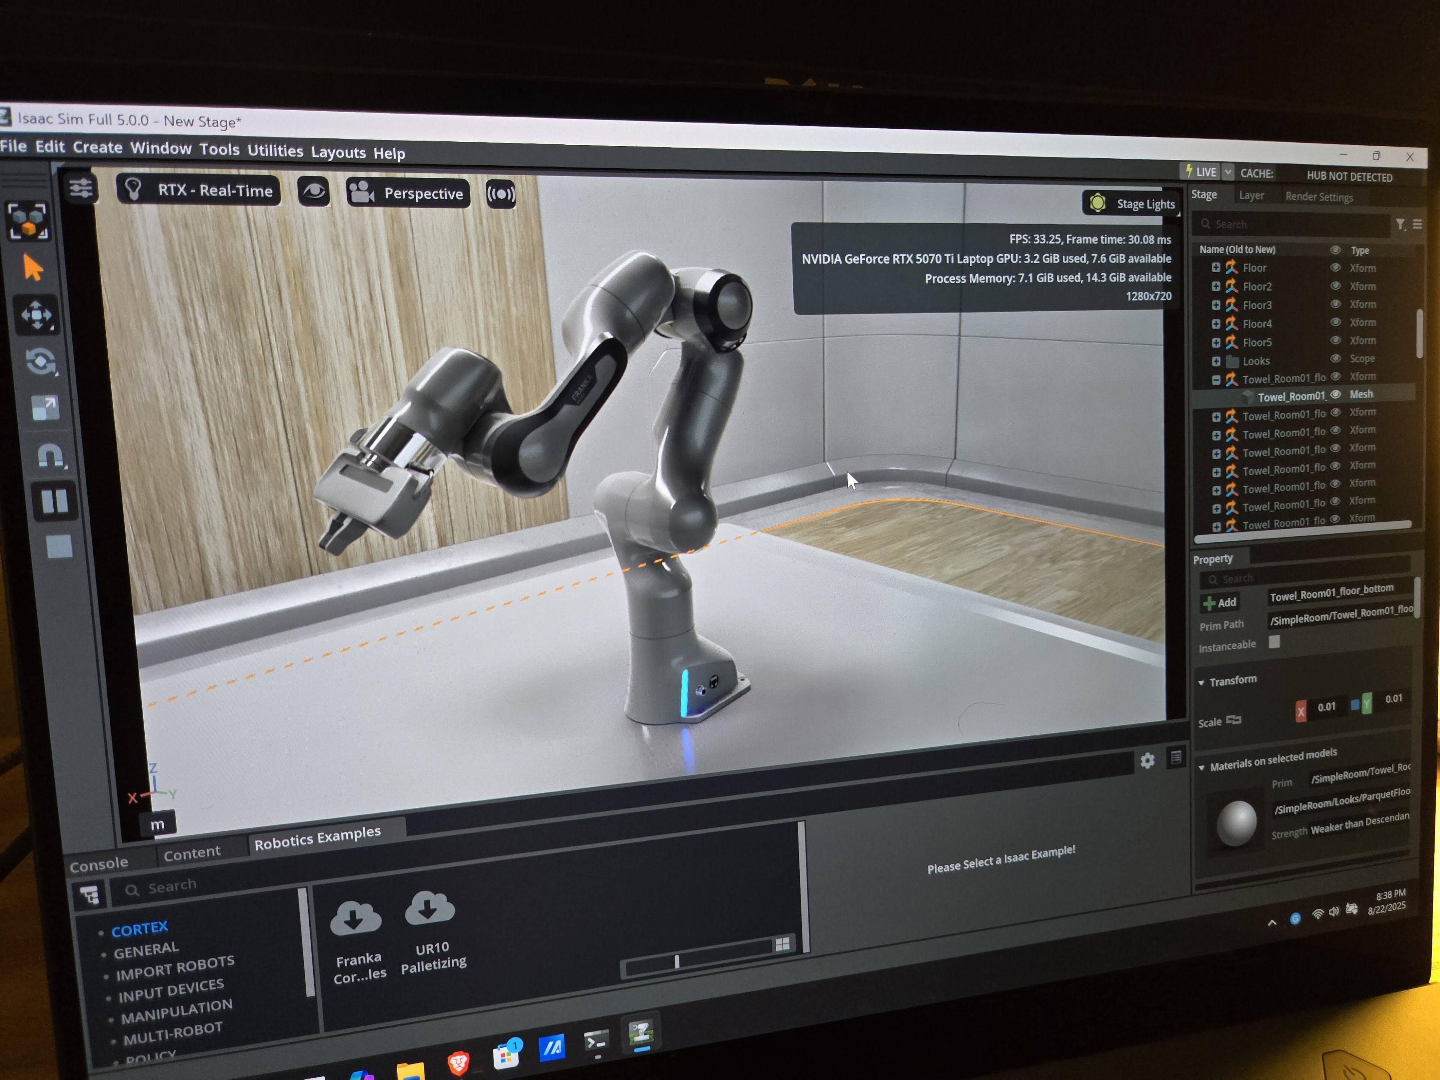Collapse the Transform property section
Screen dimensions: 1440x1080
click(x=1201, y=682)
